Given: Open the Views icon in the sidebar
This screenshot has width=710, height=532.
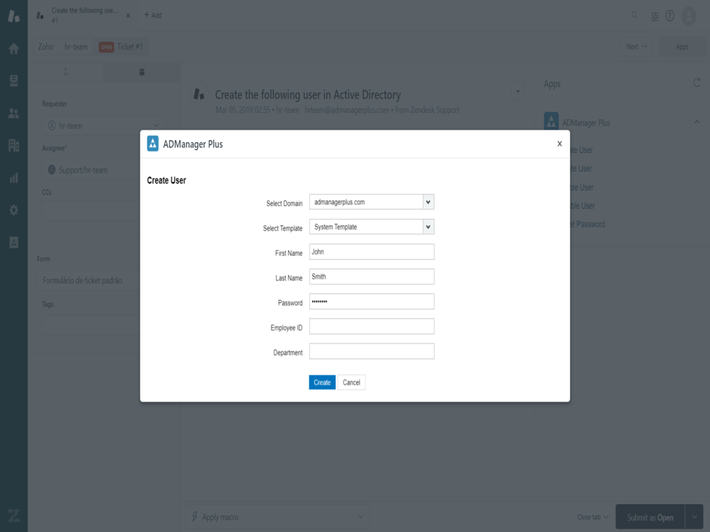Looking at the screenshot, I should [13, 80].
